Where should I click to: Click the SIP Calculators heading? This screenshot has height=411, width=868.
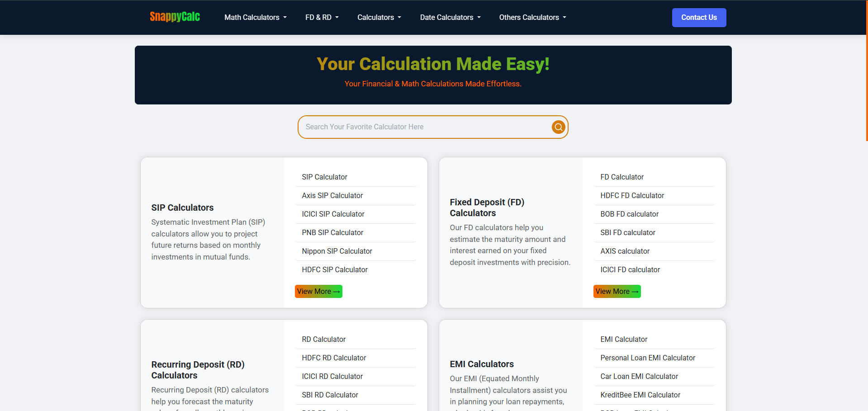pos(182,208)
